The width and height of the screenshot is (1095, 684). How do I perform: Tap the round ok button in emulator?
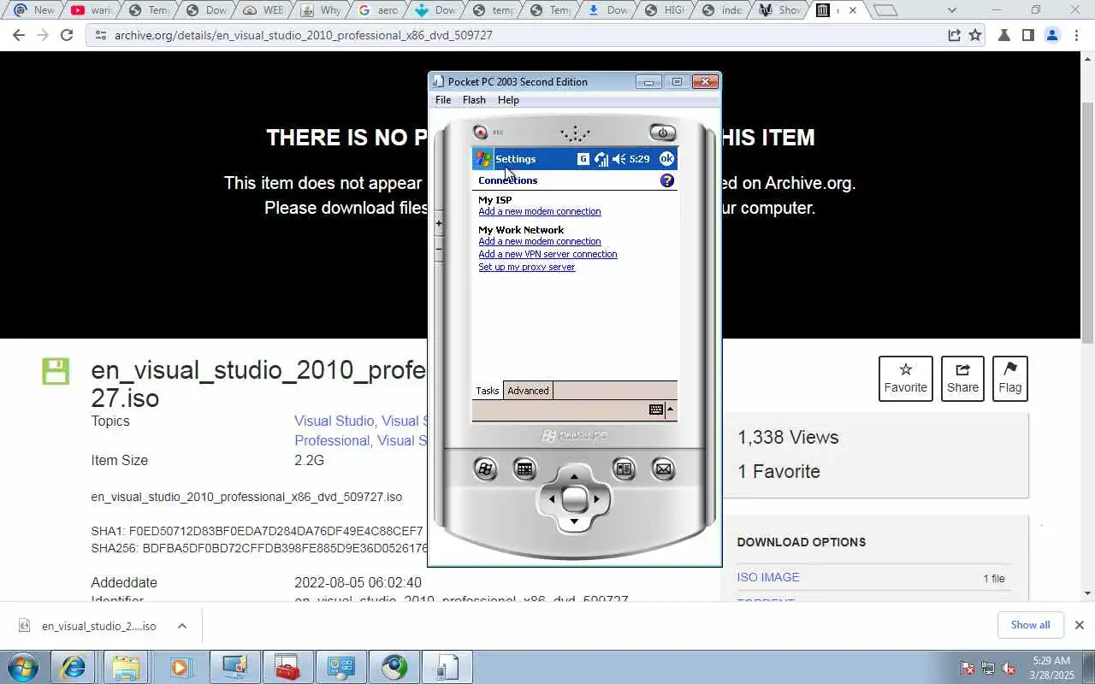pyautogui.click(x=666, y=159)
